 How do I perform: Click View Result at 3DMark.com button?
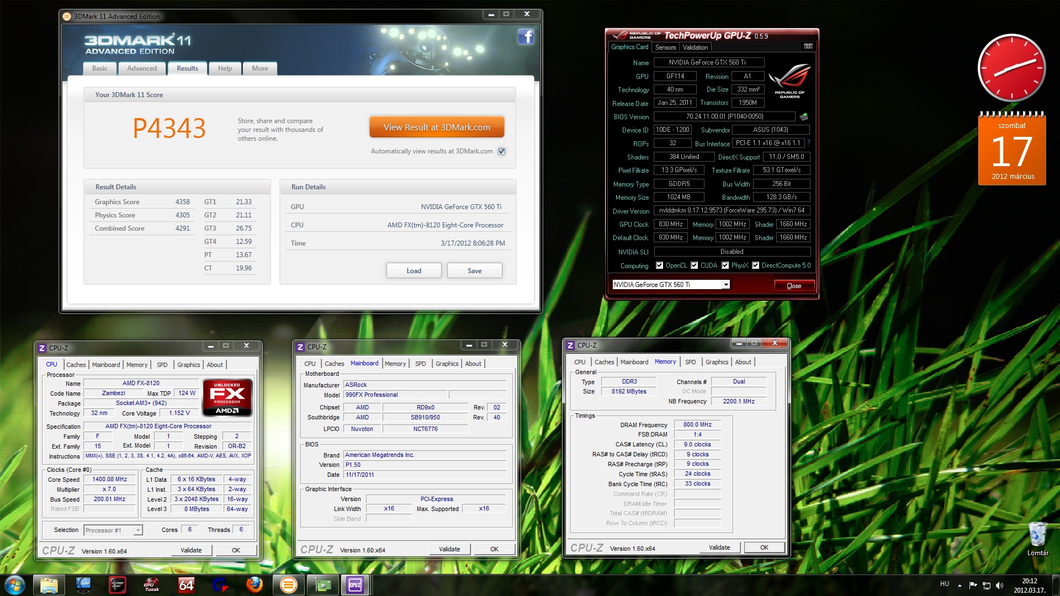437,127
